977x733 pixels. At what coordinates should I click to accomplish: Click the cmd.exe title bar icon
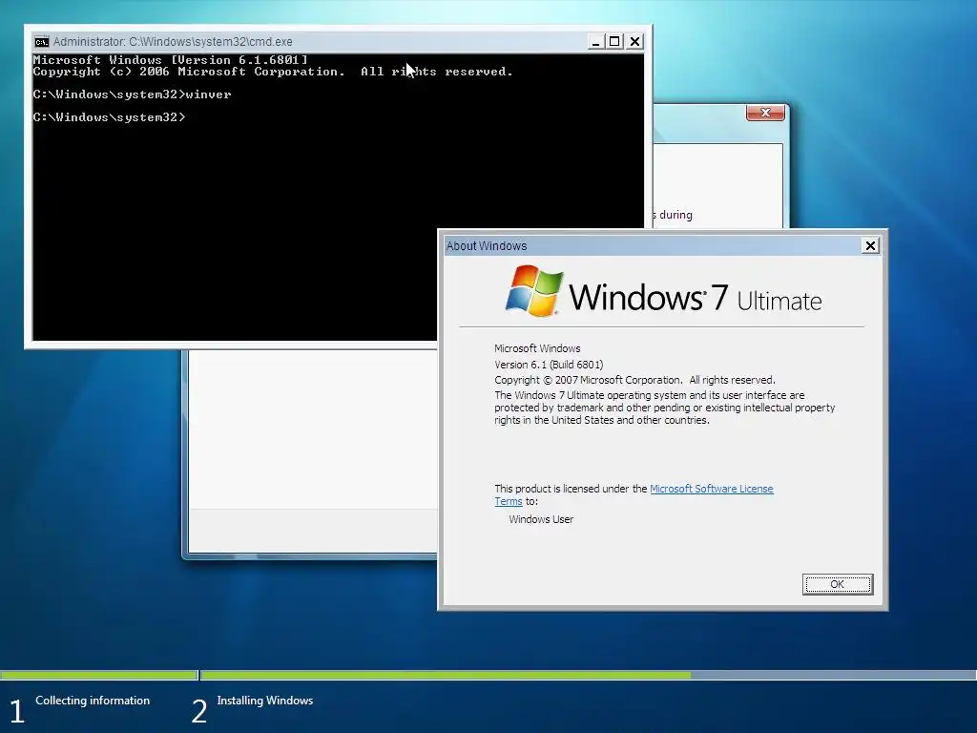42,42
